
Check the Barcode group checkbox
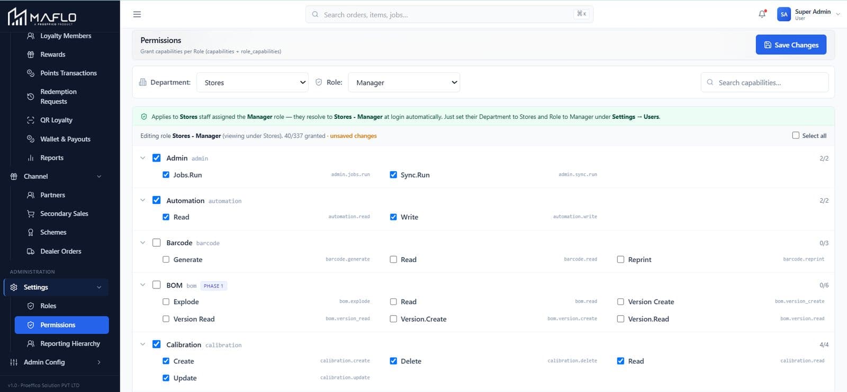[156, 242]
